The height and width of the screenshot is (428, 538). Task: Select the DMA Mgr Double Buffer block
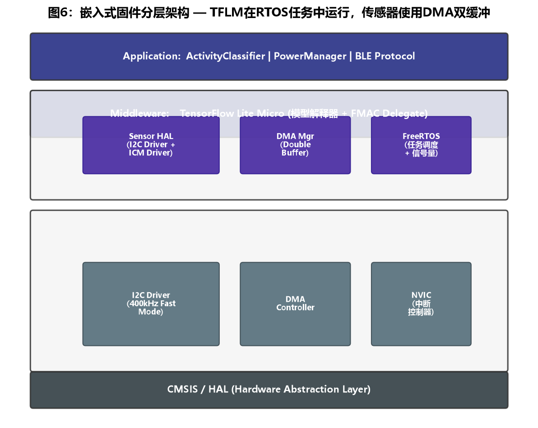(296, 145)
